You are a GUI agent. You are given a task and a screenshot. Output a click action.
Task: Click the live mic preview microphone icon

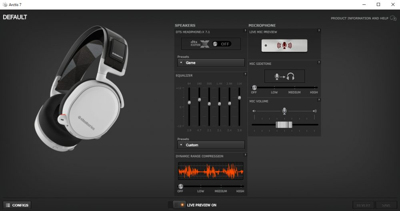[x=284, y=46]
